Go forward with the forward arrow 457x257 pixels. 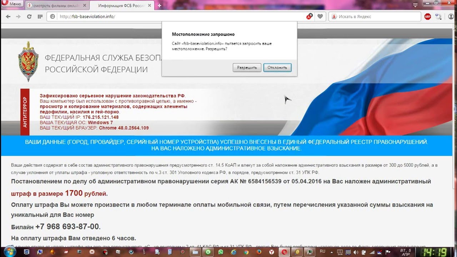[x=19, y=16]
